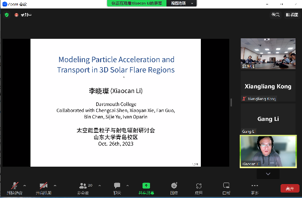Click the green share screen icon
This screenshot has width=302, height=198.
(x=146, y=186)
